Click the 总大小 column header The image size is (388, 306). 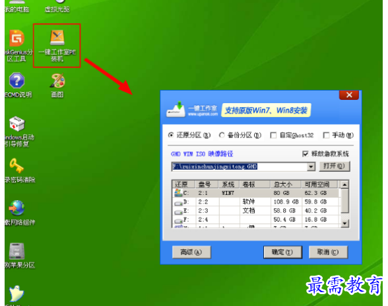pyautogui.click(x=286, y=184)
